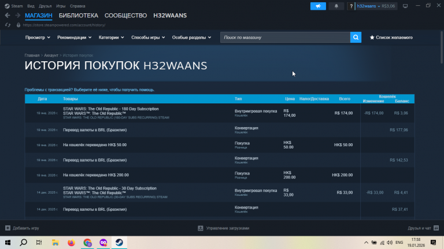The height and width of the screenshot is (249, 444).
Task: Click the downloads manager icon
Action: tap(201, 228)
